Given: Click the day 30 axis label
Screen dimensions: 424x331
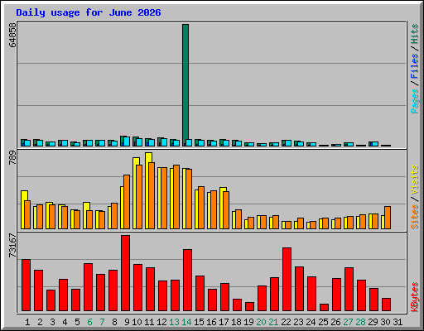Looking at the screenshot, I should (x=385, y=322).
